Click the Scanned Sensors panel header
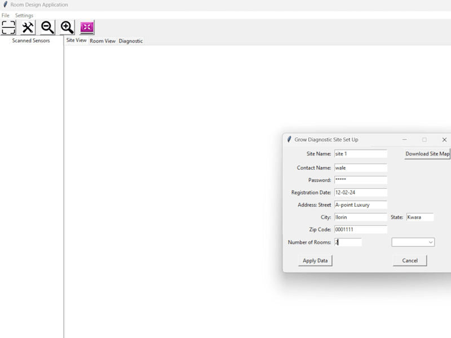This screenshot has height=338, width=451. tap(31, 41)
